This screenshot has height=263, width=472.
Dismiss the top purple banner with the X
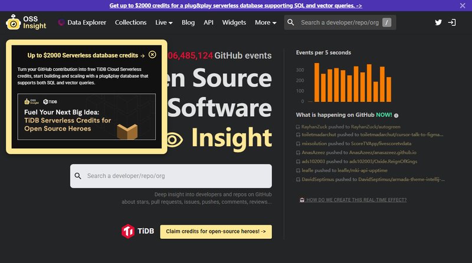coord(463,5)
